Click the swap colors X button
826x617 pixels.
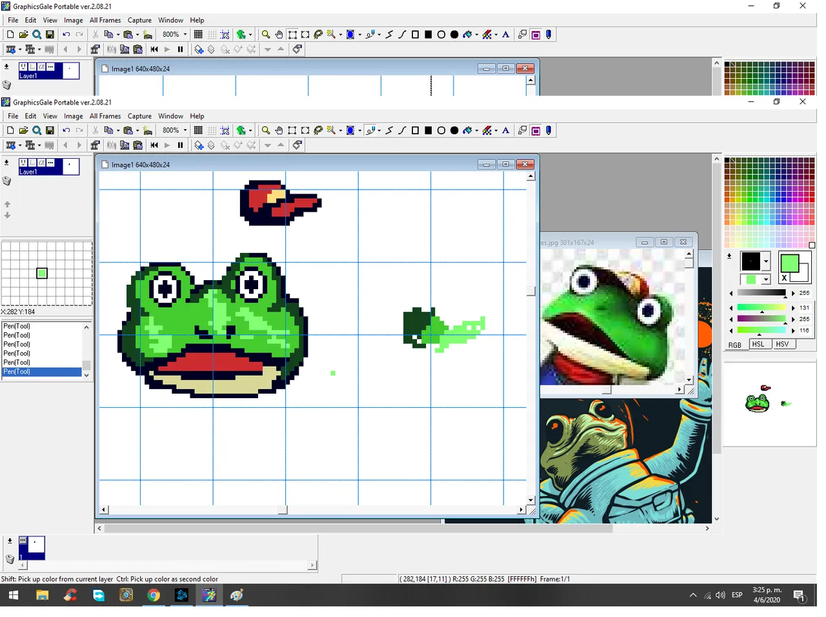pyautogui.click(x=784, y=278)
